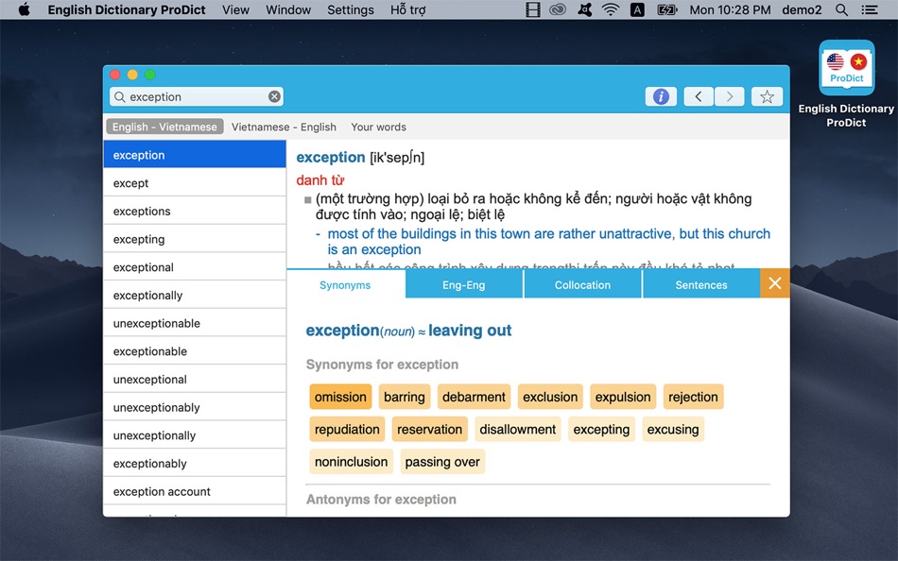Click the rejection synonym tag
Screen dimensions: 898x561
pos(693,397)
